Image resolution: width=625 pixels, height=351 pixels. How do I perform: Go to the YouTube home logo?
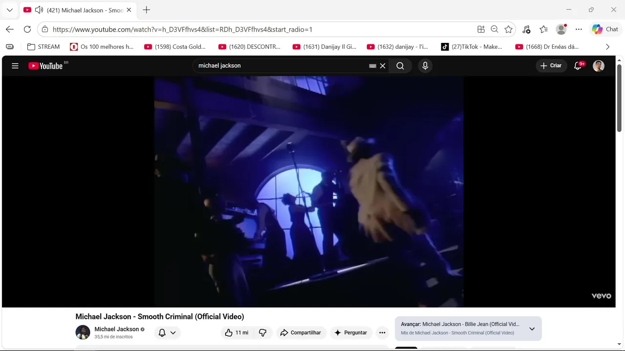coord(45,66)
